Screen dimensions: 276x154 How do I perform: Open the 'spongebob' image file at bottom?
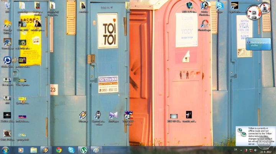[22, 137]
